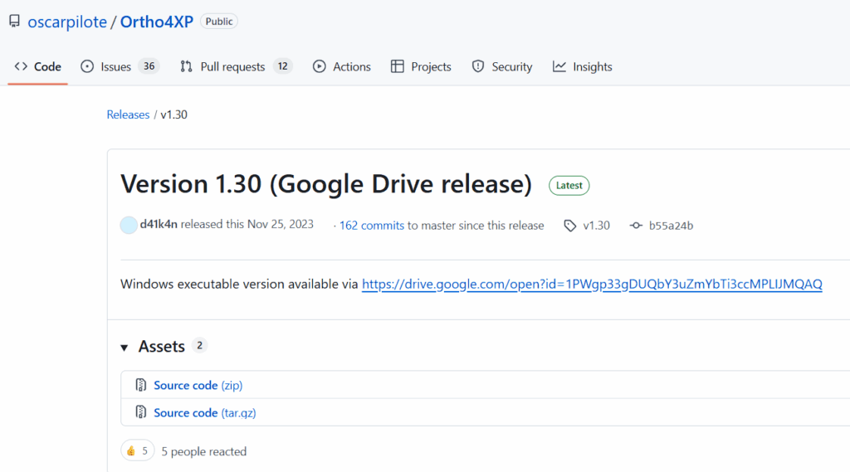
Task: Click the Actions play icon
Action: tap(320, 66)
